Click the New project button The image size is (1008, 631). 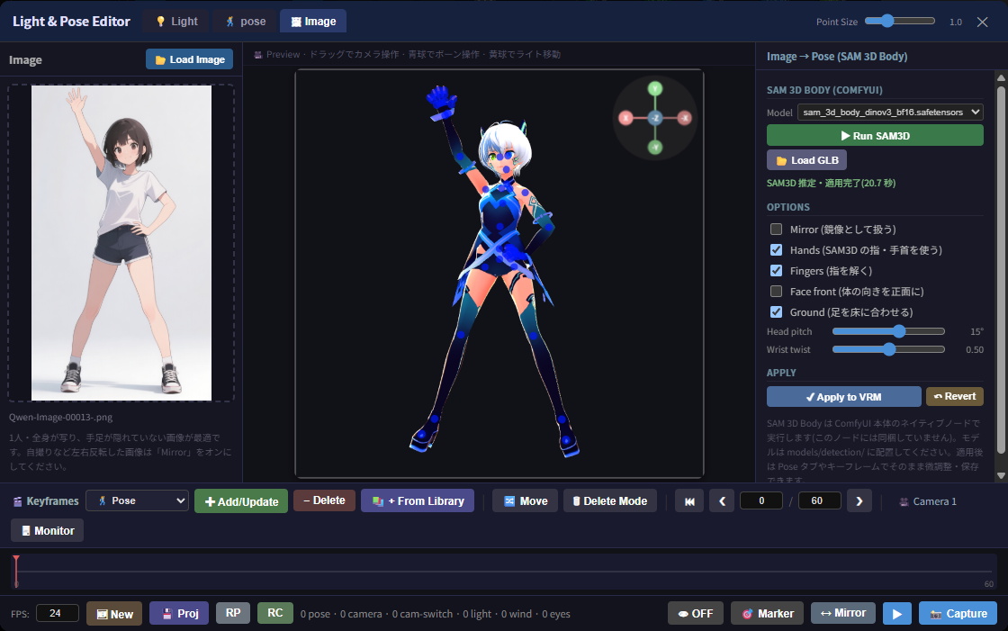click(x=114, y=614)
